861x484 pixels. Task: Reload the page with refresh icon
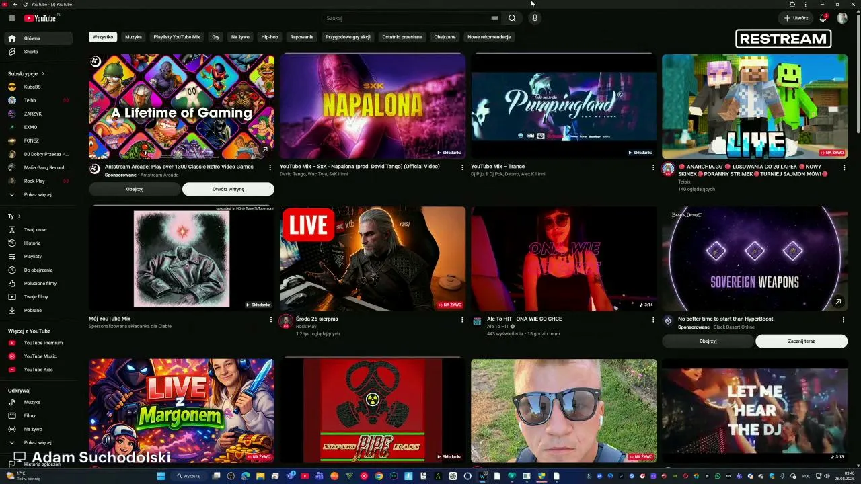[x=25, y=4]
